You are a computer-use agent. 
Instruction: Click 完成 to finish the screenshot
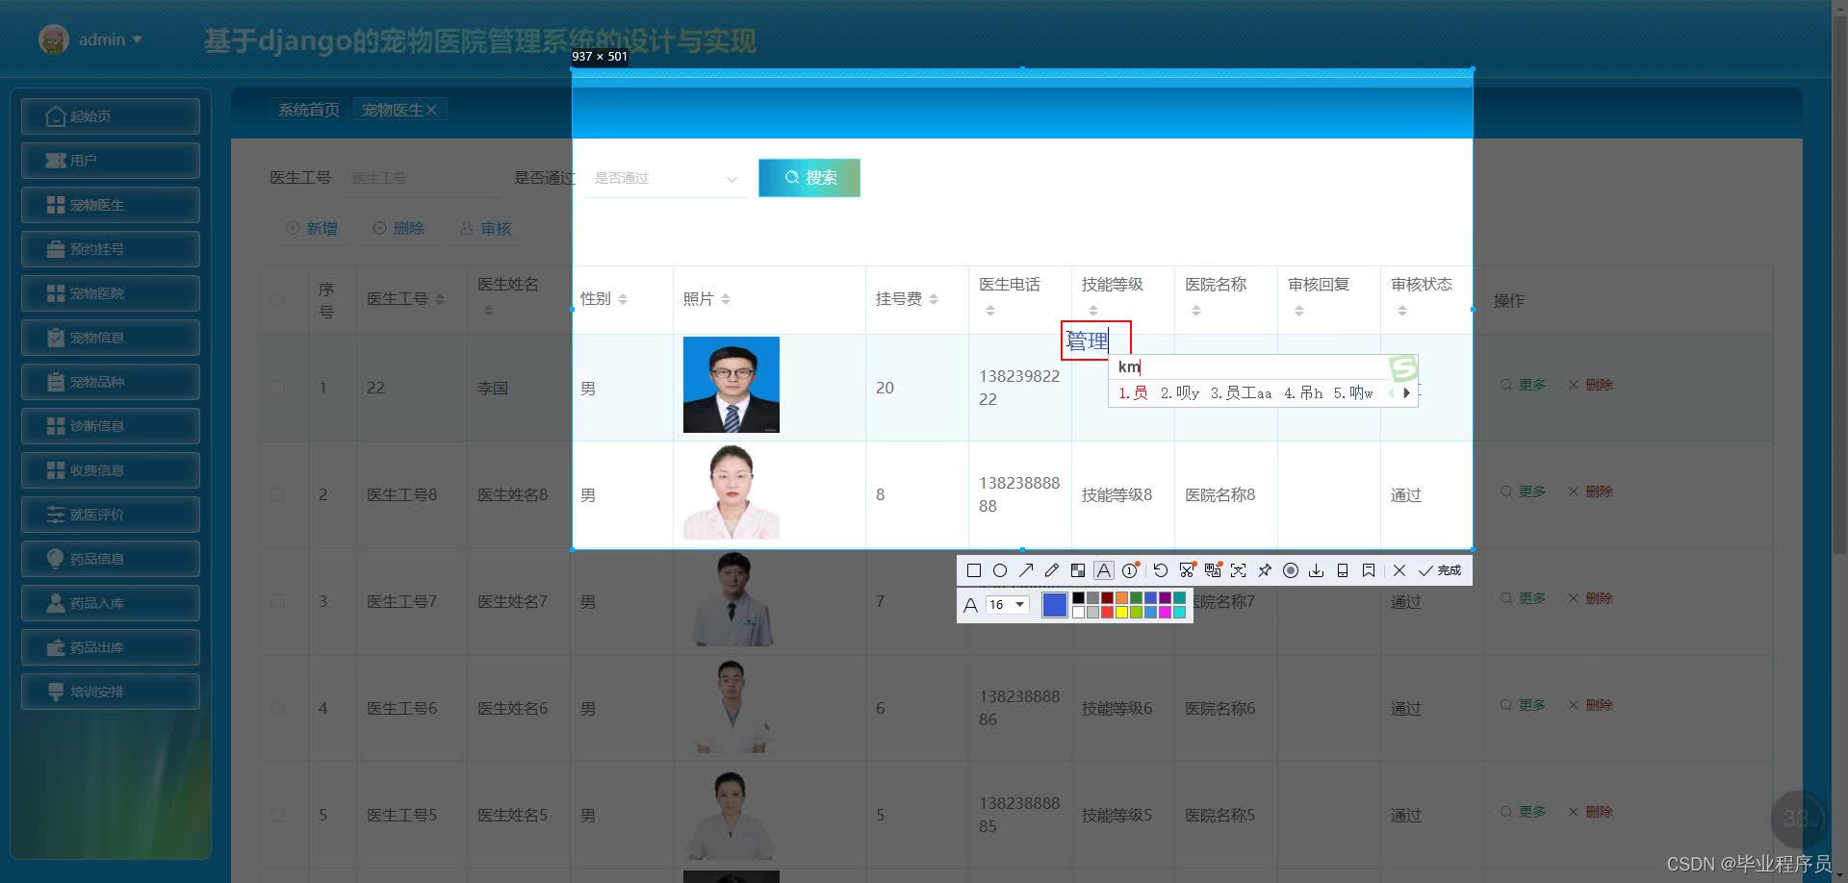pyautogui.click(x=1440, y=570)
